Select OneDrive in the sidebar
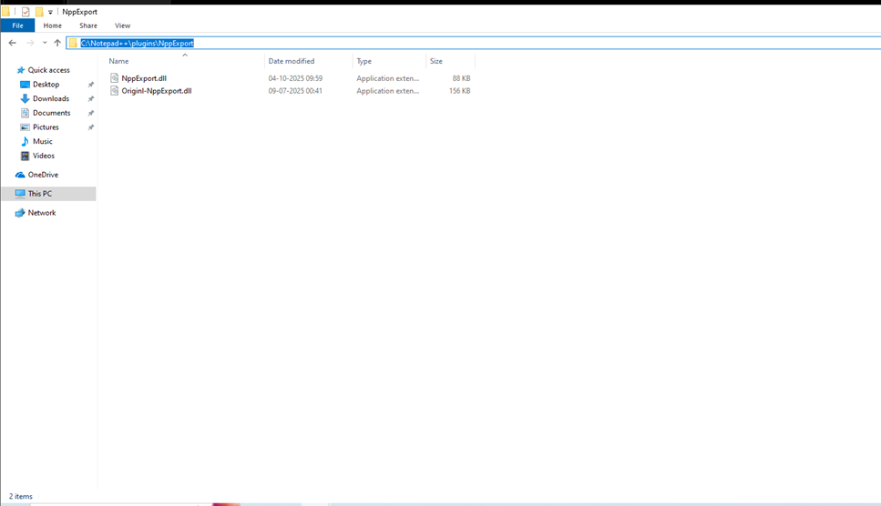The image size is (881, 506). click(x=42, y=175)
